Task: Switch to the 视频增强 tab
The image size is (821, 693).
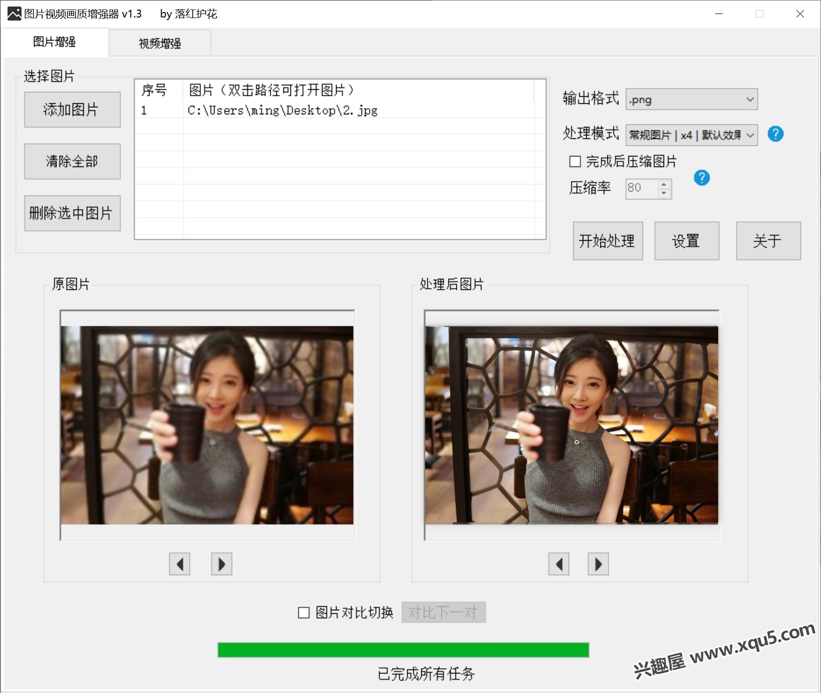Action: tap(159, 43)
